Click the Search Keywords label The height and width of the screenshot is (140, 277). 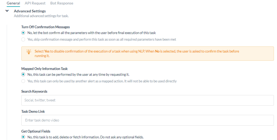pos(34,91)
